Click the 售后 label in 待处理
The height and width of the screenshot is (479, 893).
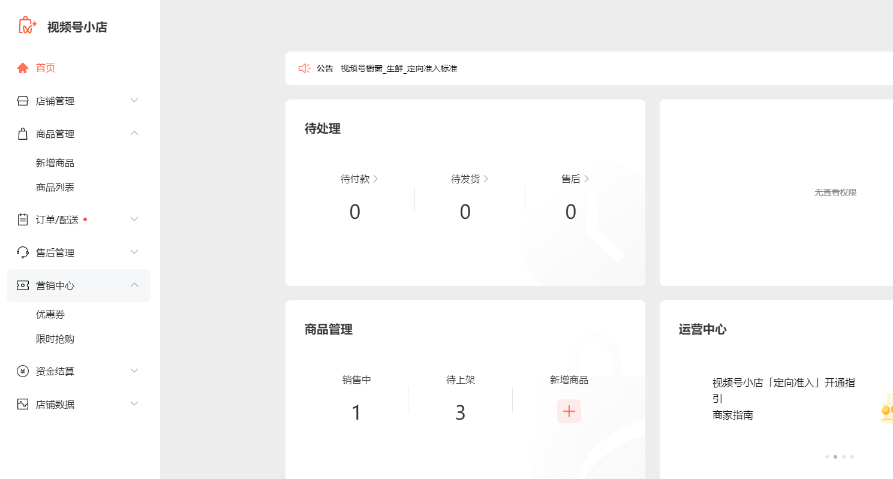coord(571,179)
